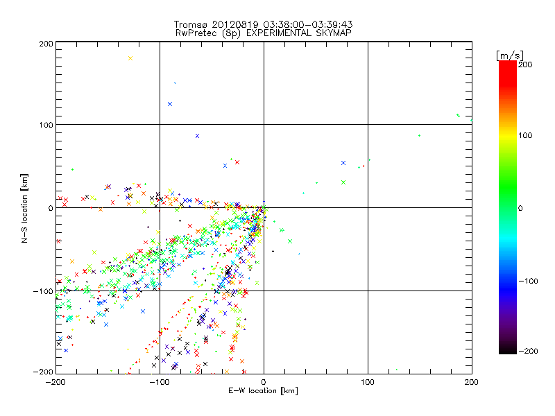555x416 pixels.
Task: Click the colorbar tick label '-200'
Action: (528, 351)
